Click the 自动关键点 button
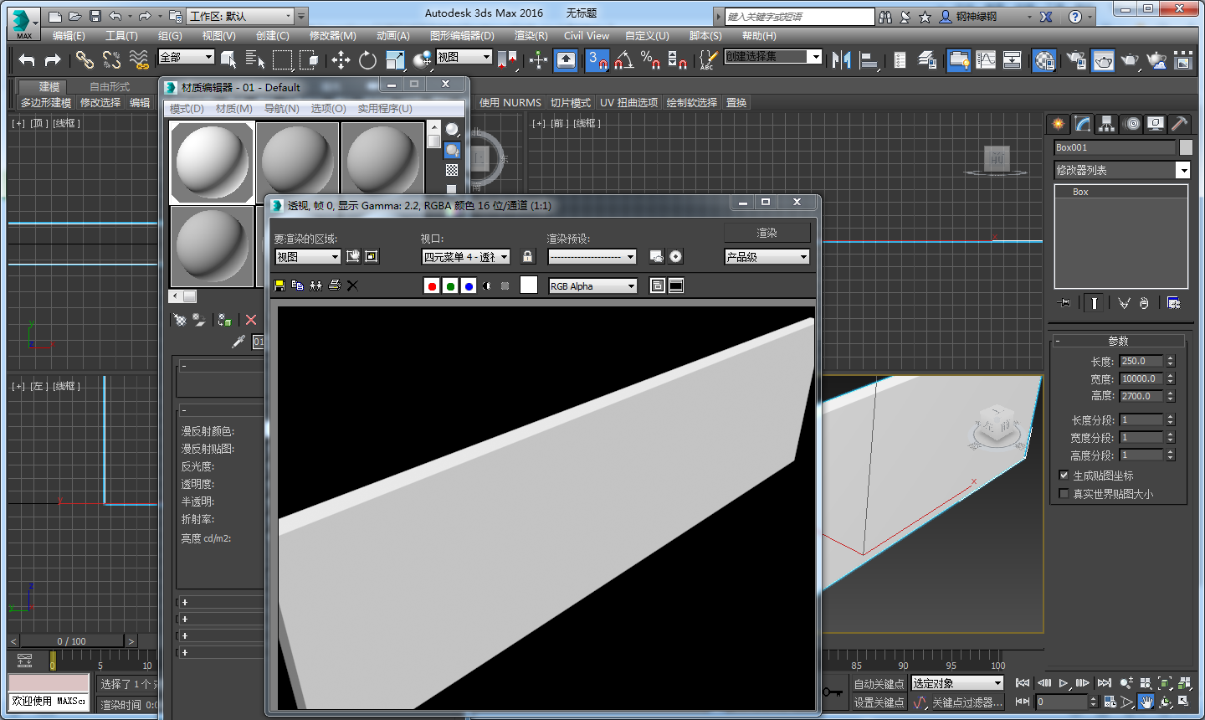Image resolution: width=1205 pixels, height=720 pixels. (x=879, y=684)
